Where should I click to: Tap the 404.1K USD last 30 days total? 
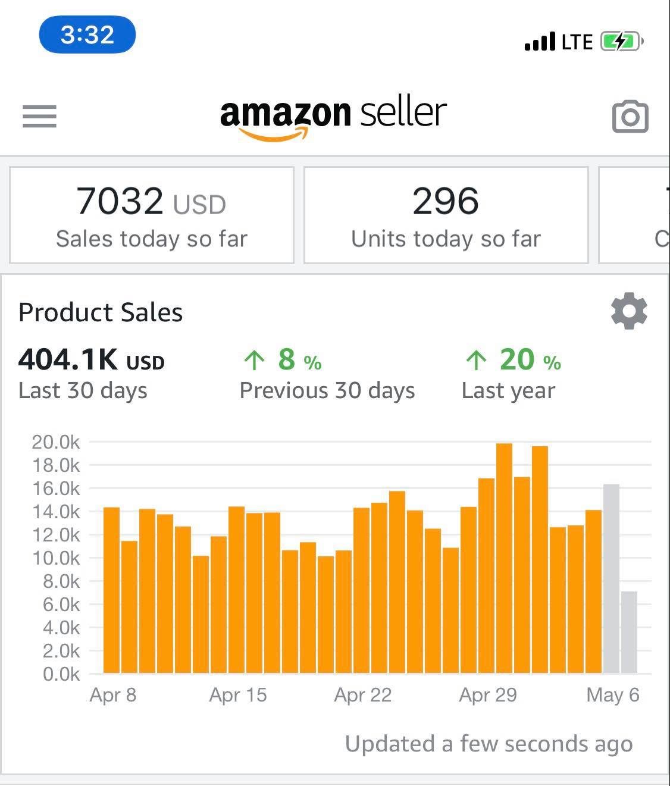point(91,360)
